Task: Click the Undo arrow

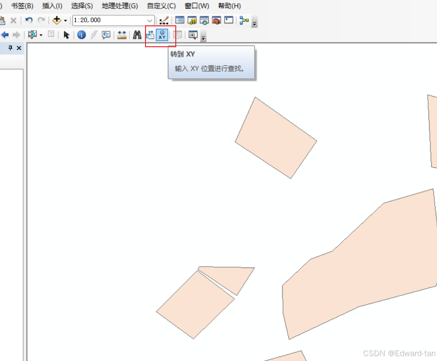Action: tap(28, 20)
